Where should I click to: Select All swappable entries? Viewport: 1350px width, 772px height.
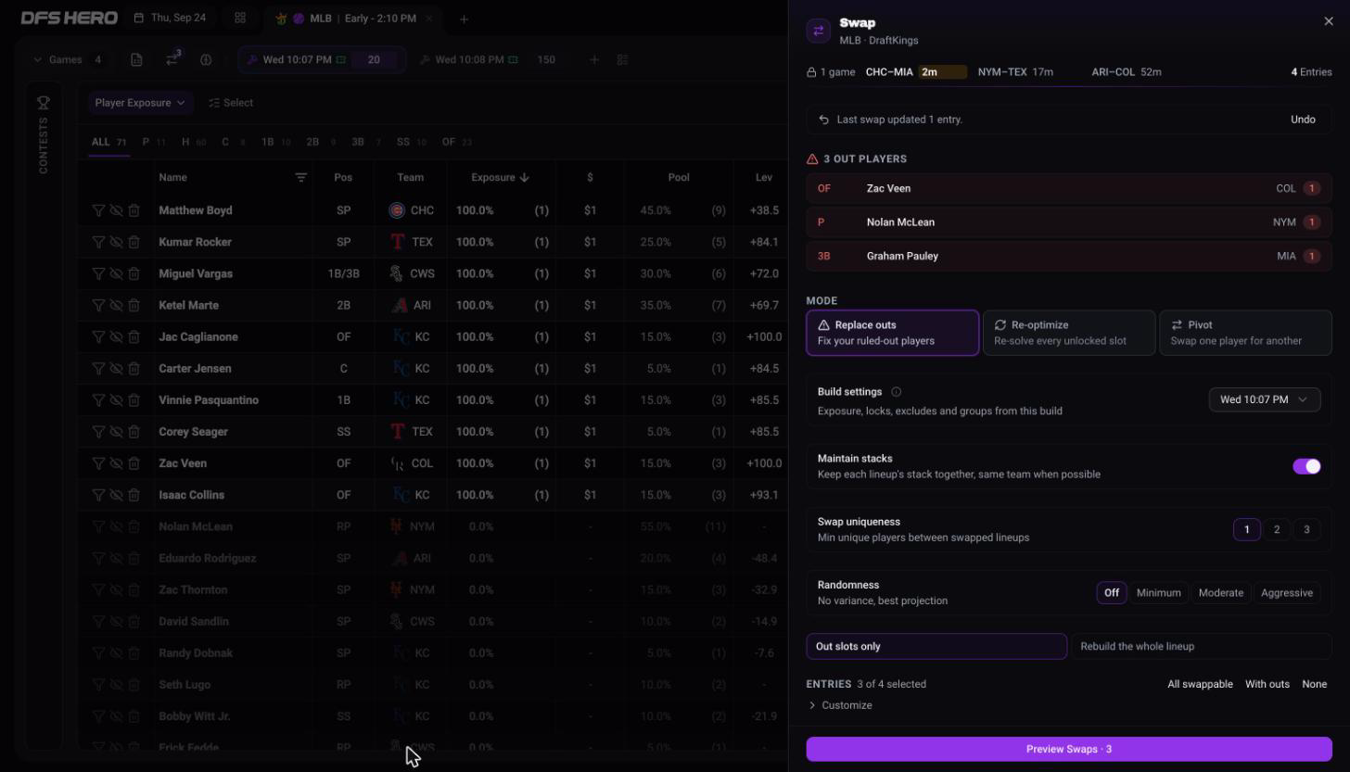click(1200, 684)
